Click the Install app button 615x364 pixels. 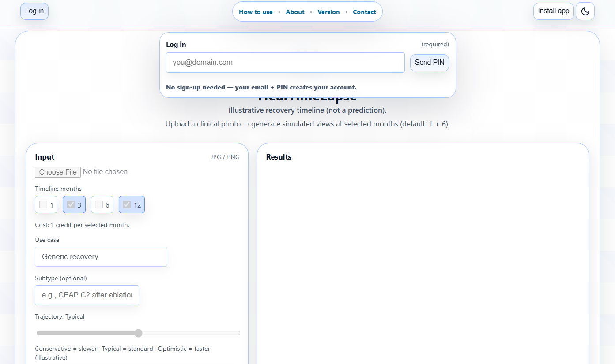coord(553,11)
